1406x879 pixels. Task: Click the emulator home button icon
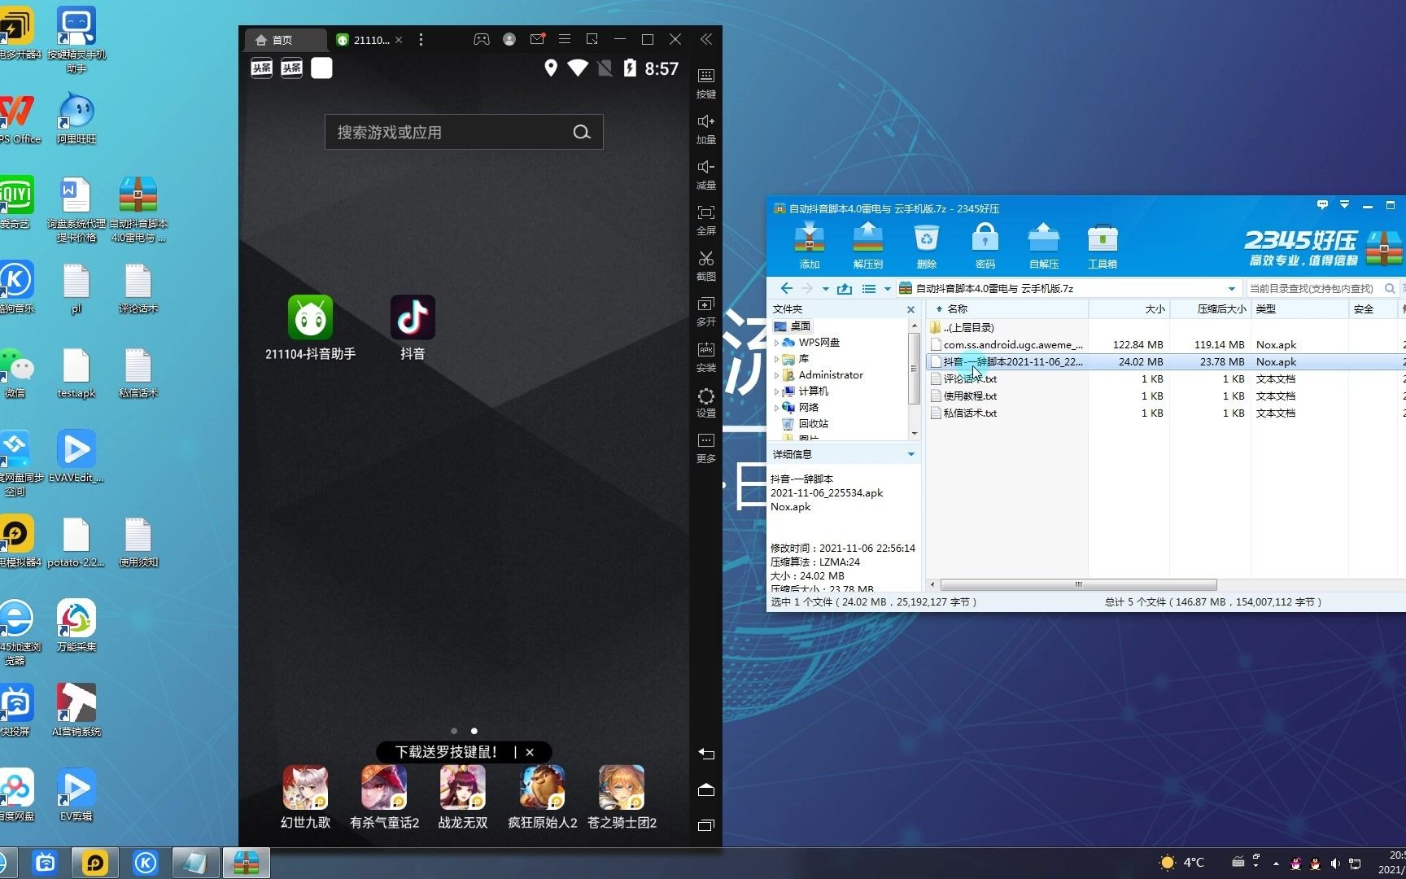[706, 789]
